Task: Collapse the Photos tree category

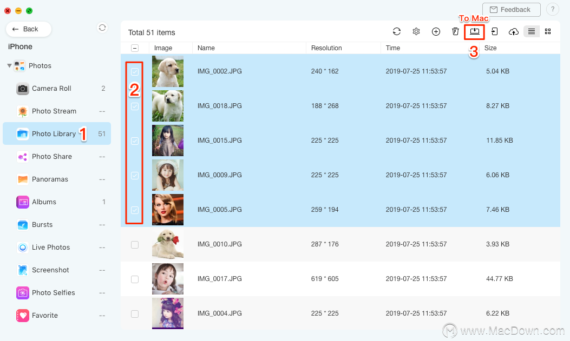Action: (9, 66)
